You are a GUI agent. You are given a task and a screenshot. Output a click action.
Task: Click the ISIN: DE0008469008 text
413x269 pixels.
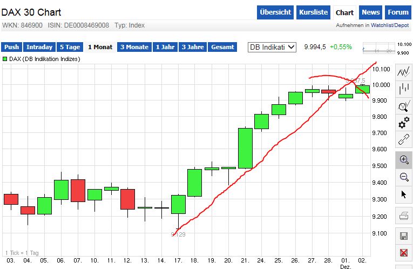click(x=78, y=25)
